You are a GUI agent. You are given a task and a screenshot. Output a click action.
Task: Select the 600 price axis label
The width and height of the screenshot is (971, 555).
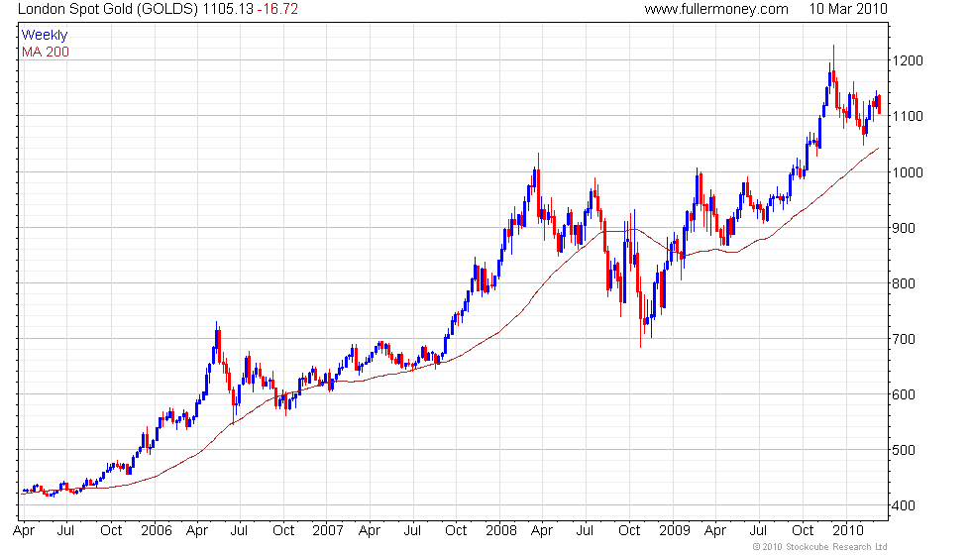click(904, 394)
